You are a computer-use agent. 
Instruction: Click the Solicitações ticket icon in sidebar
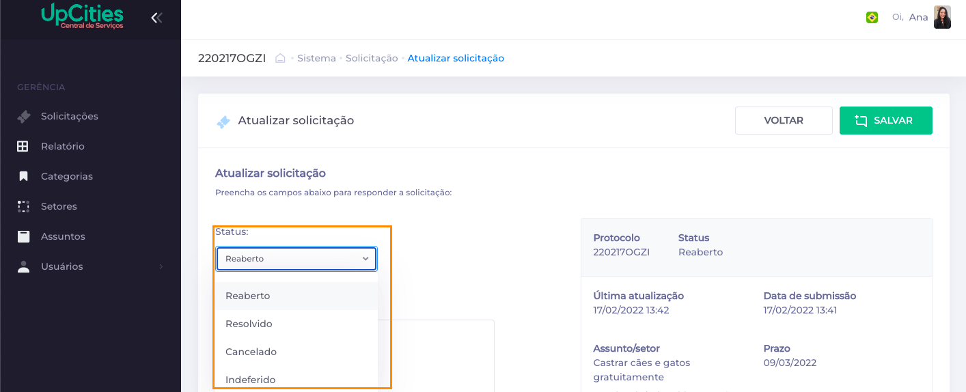point(24,116)
